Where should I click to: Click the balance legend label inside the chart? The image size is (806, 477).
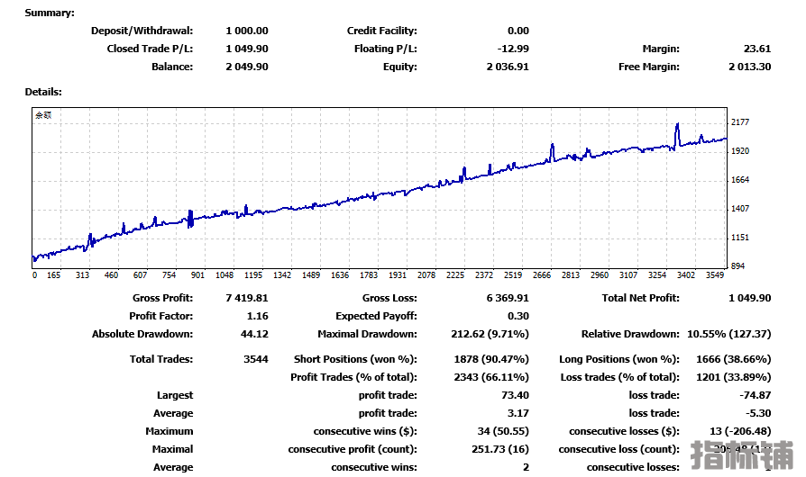tap(43, 115)
